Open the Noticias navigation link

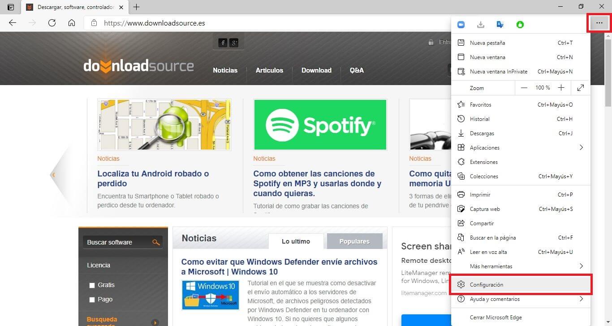[225, 70]
